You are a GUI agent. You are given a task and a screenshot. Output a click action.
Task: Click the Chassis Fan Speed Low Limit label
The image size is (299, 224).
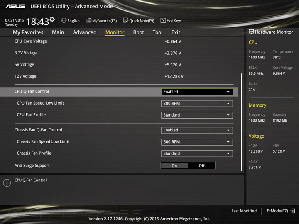click(x=43, y=141)
